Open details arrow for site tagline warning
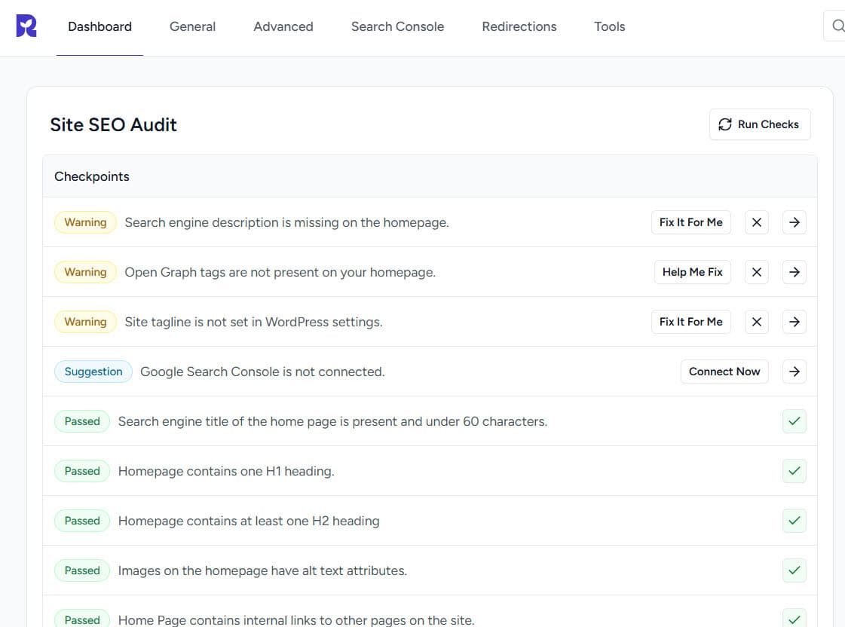 click(x=794, y=322)
